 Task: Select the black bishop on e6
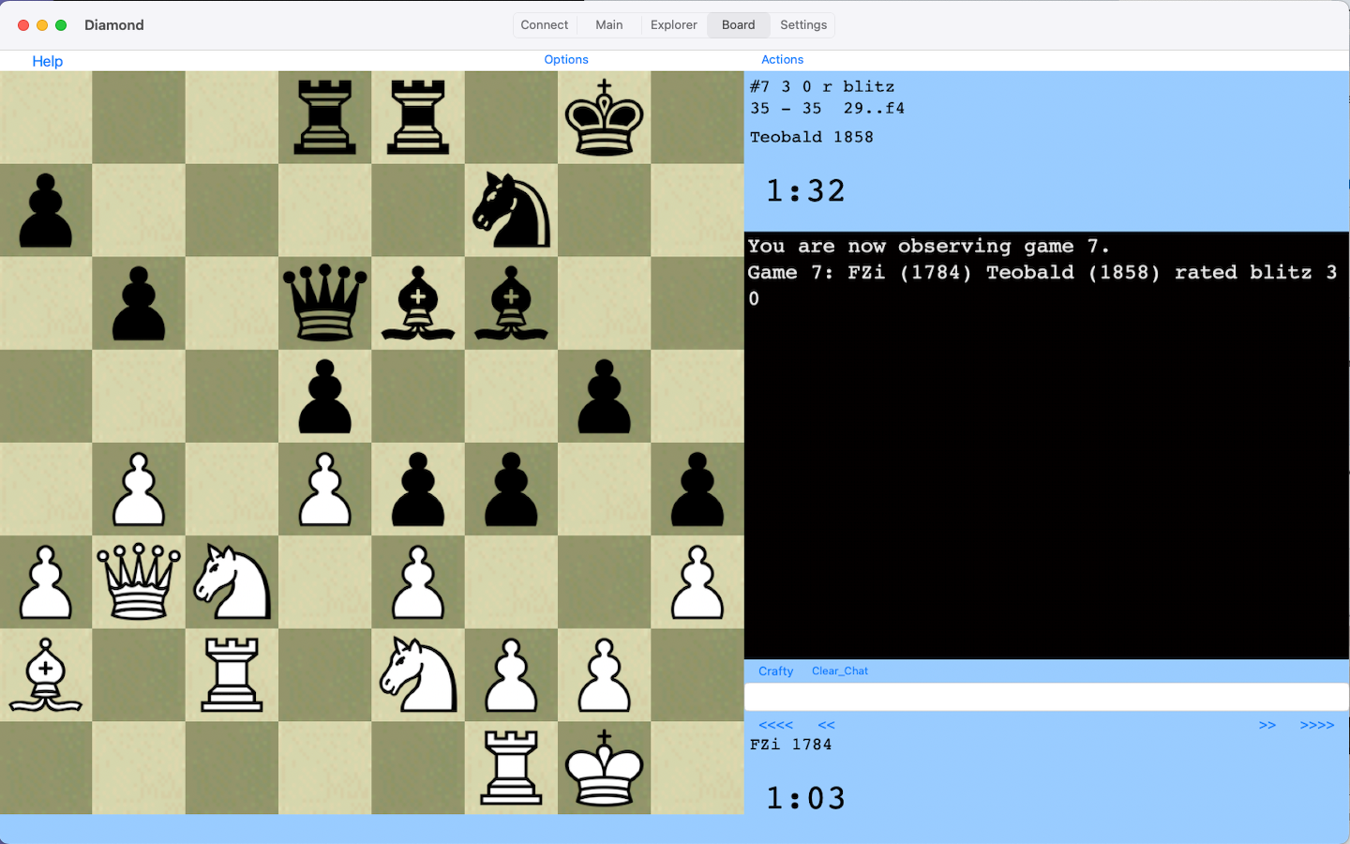(418, 303)
